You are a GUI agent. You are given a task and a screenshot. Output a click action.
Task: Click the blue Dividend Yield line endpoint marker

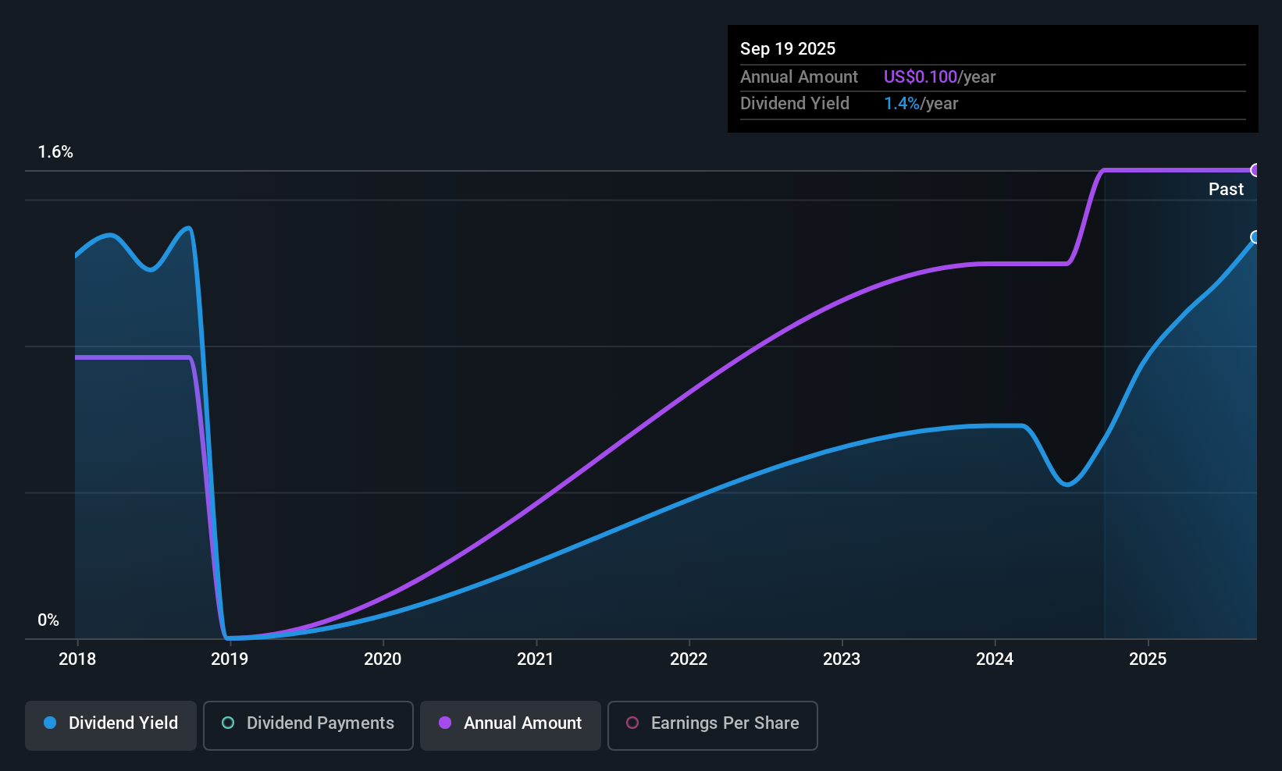tap(1255, 237)
